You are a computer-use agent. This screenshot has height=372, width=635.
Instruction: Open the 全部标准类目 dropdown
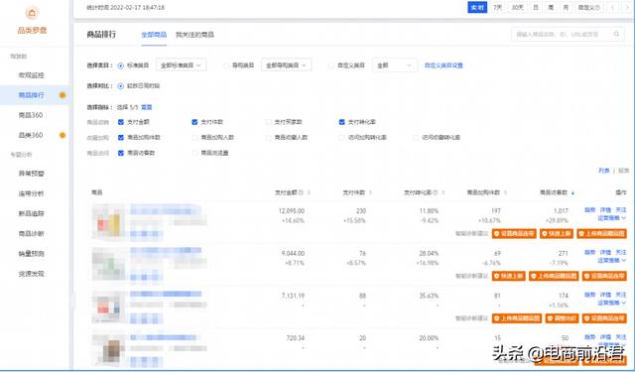[x=181, y=65]
